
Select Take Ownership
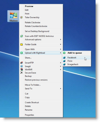point(32,17)
